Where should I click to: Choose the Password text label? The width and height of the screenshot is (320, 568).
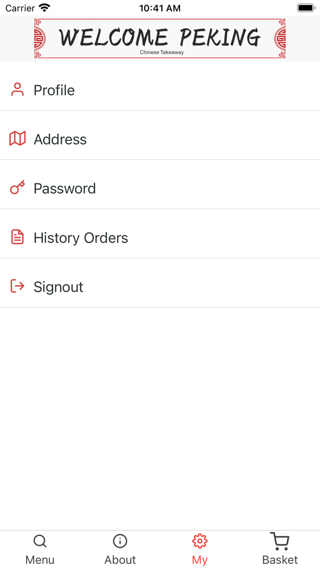pos(64,189)
